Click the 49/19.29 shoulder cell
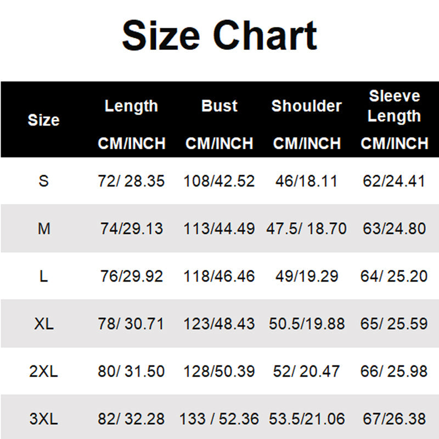This screenshot has height=439, width=439. [307, 276]
